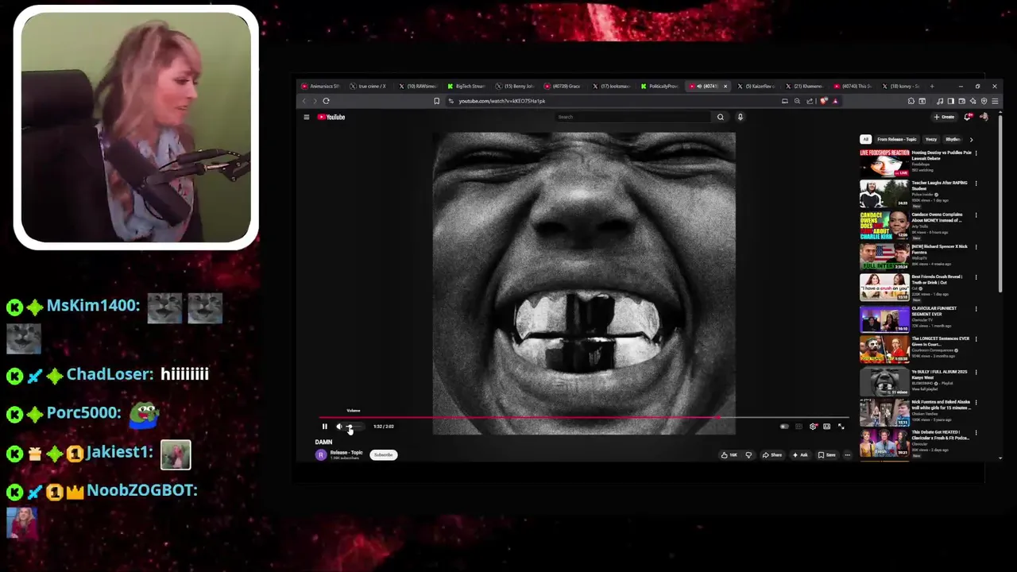Viewport: 1017px width, 572px height.
Task: Toggle subtitles on the player
Action: pos(799,427)
